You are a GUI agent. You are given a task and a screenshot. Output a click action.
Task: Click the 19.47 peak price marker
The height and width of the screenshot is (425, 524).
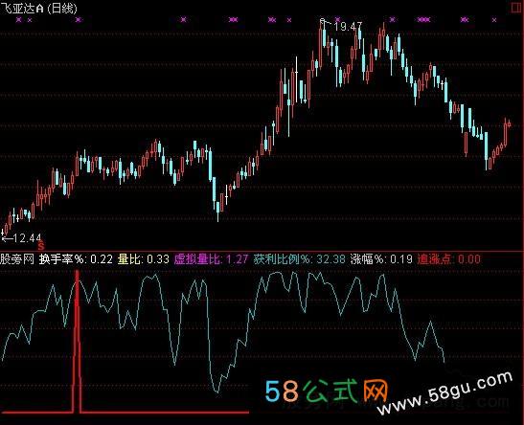342,26
